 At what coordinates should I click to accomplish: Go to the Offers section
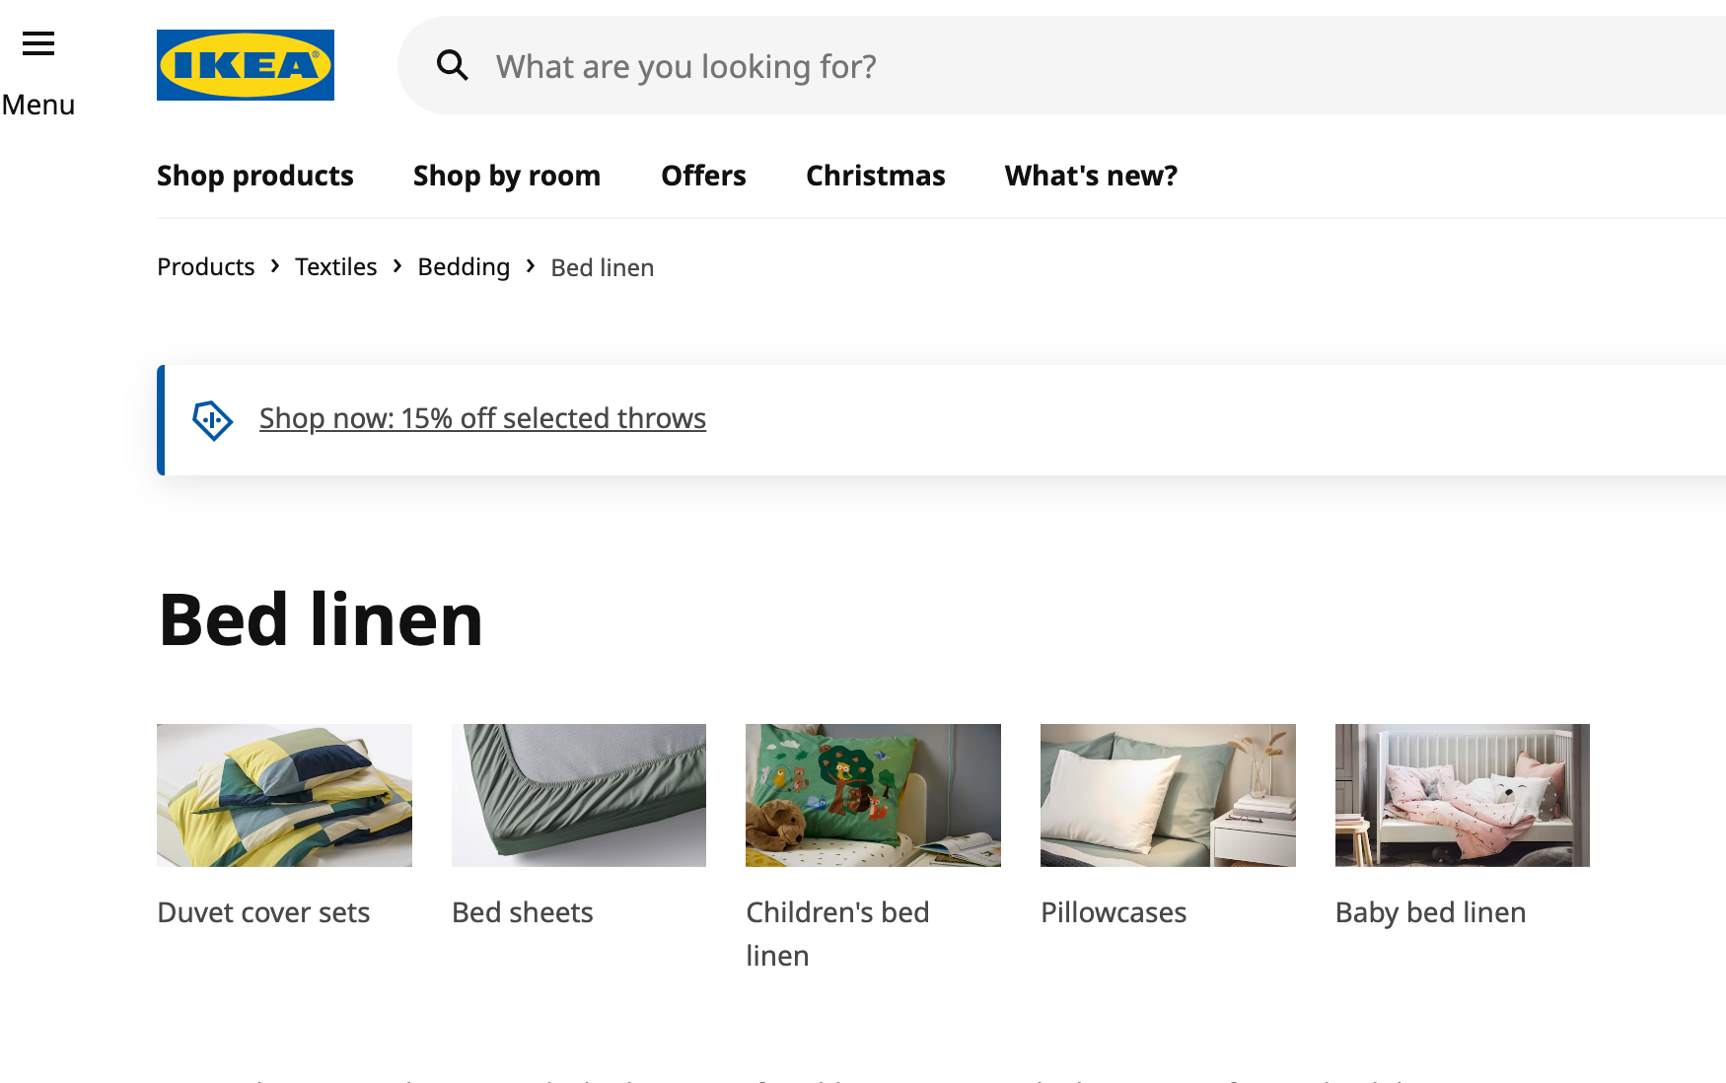click(703, 176)
